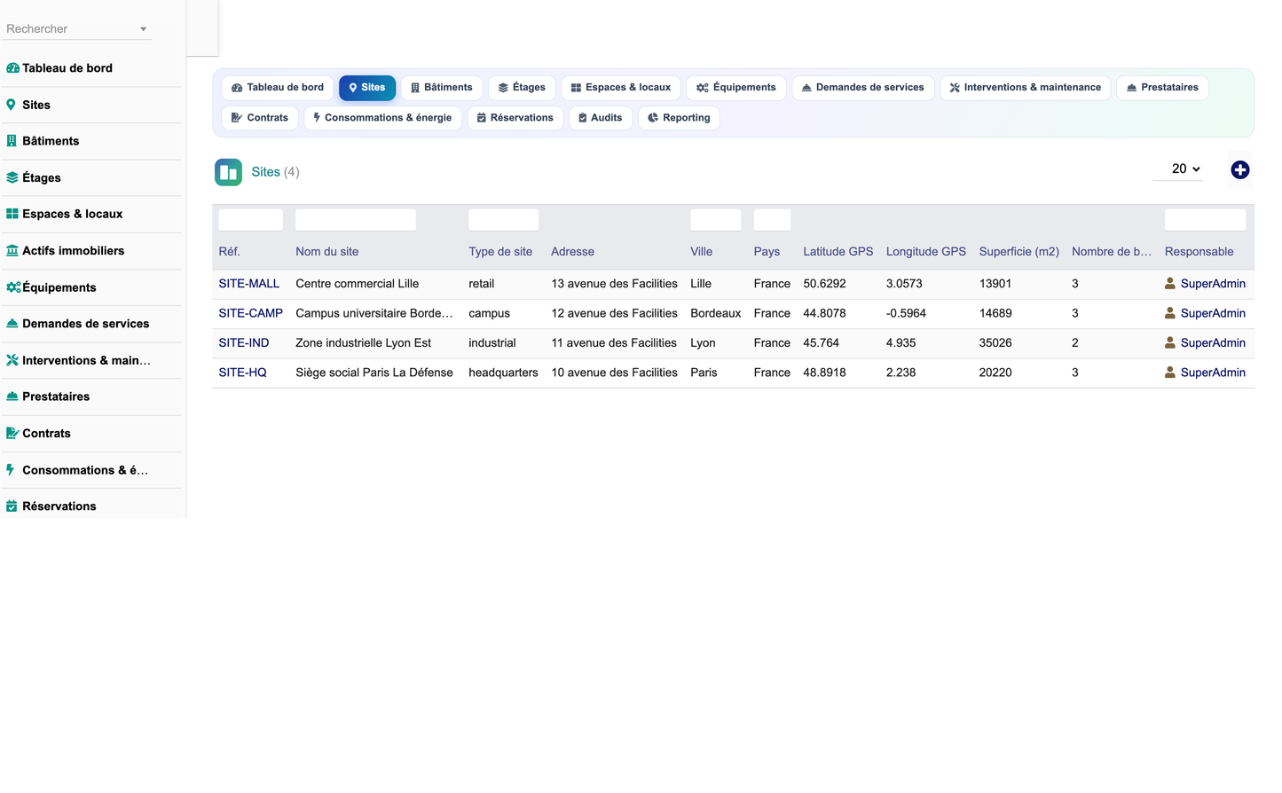Open the SITE-HQ record link

pos(243,373)
